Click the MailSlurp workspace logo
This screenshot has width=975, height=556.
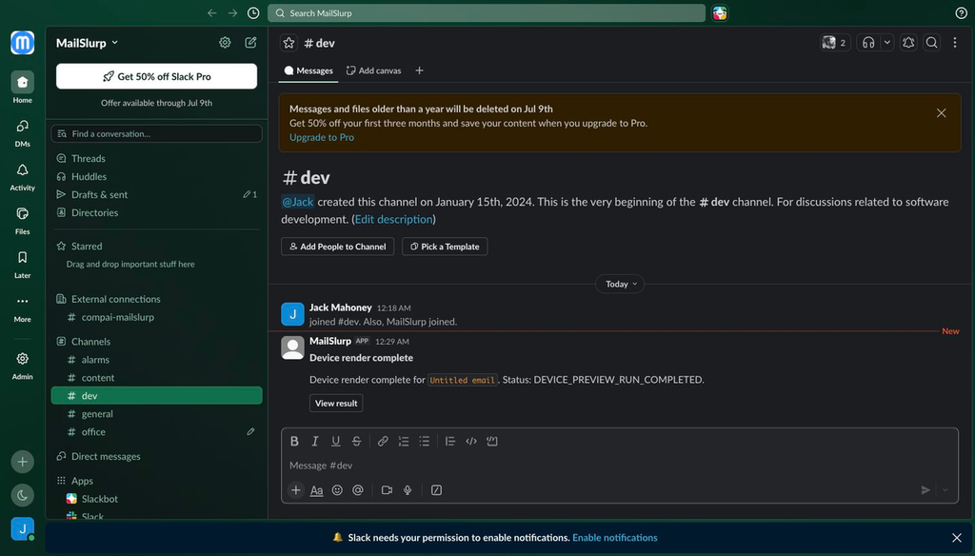(23, 43)
